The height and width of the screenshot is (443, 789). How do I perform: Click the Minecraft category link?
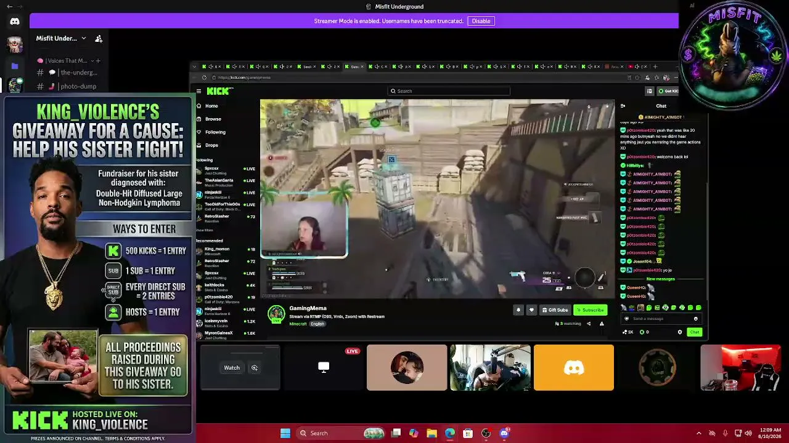point(298,324)
